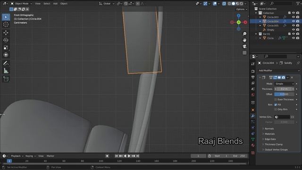The image size is (302, 170).
Task: Adjust the Offset slider field
Action: pyautogui.click(x=284, y=94)
